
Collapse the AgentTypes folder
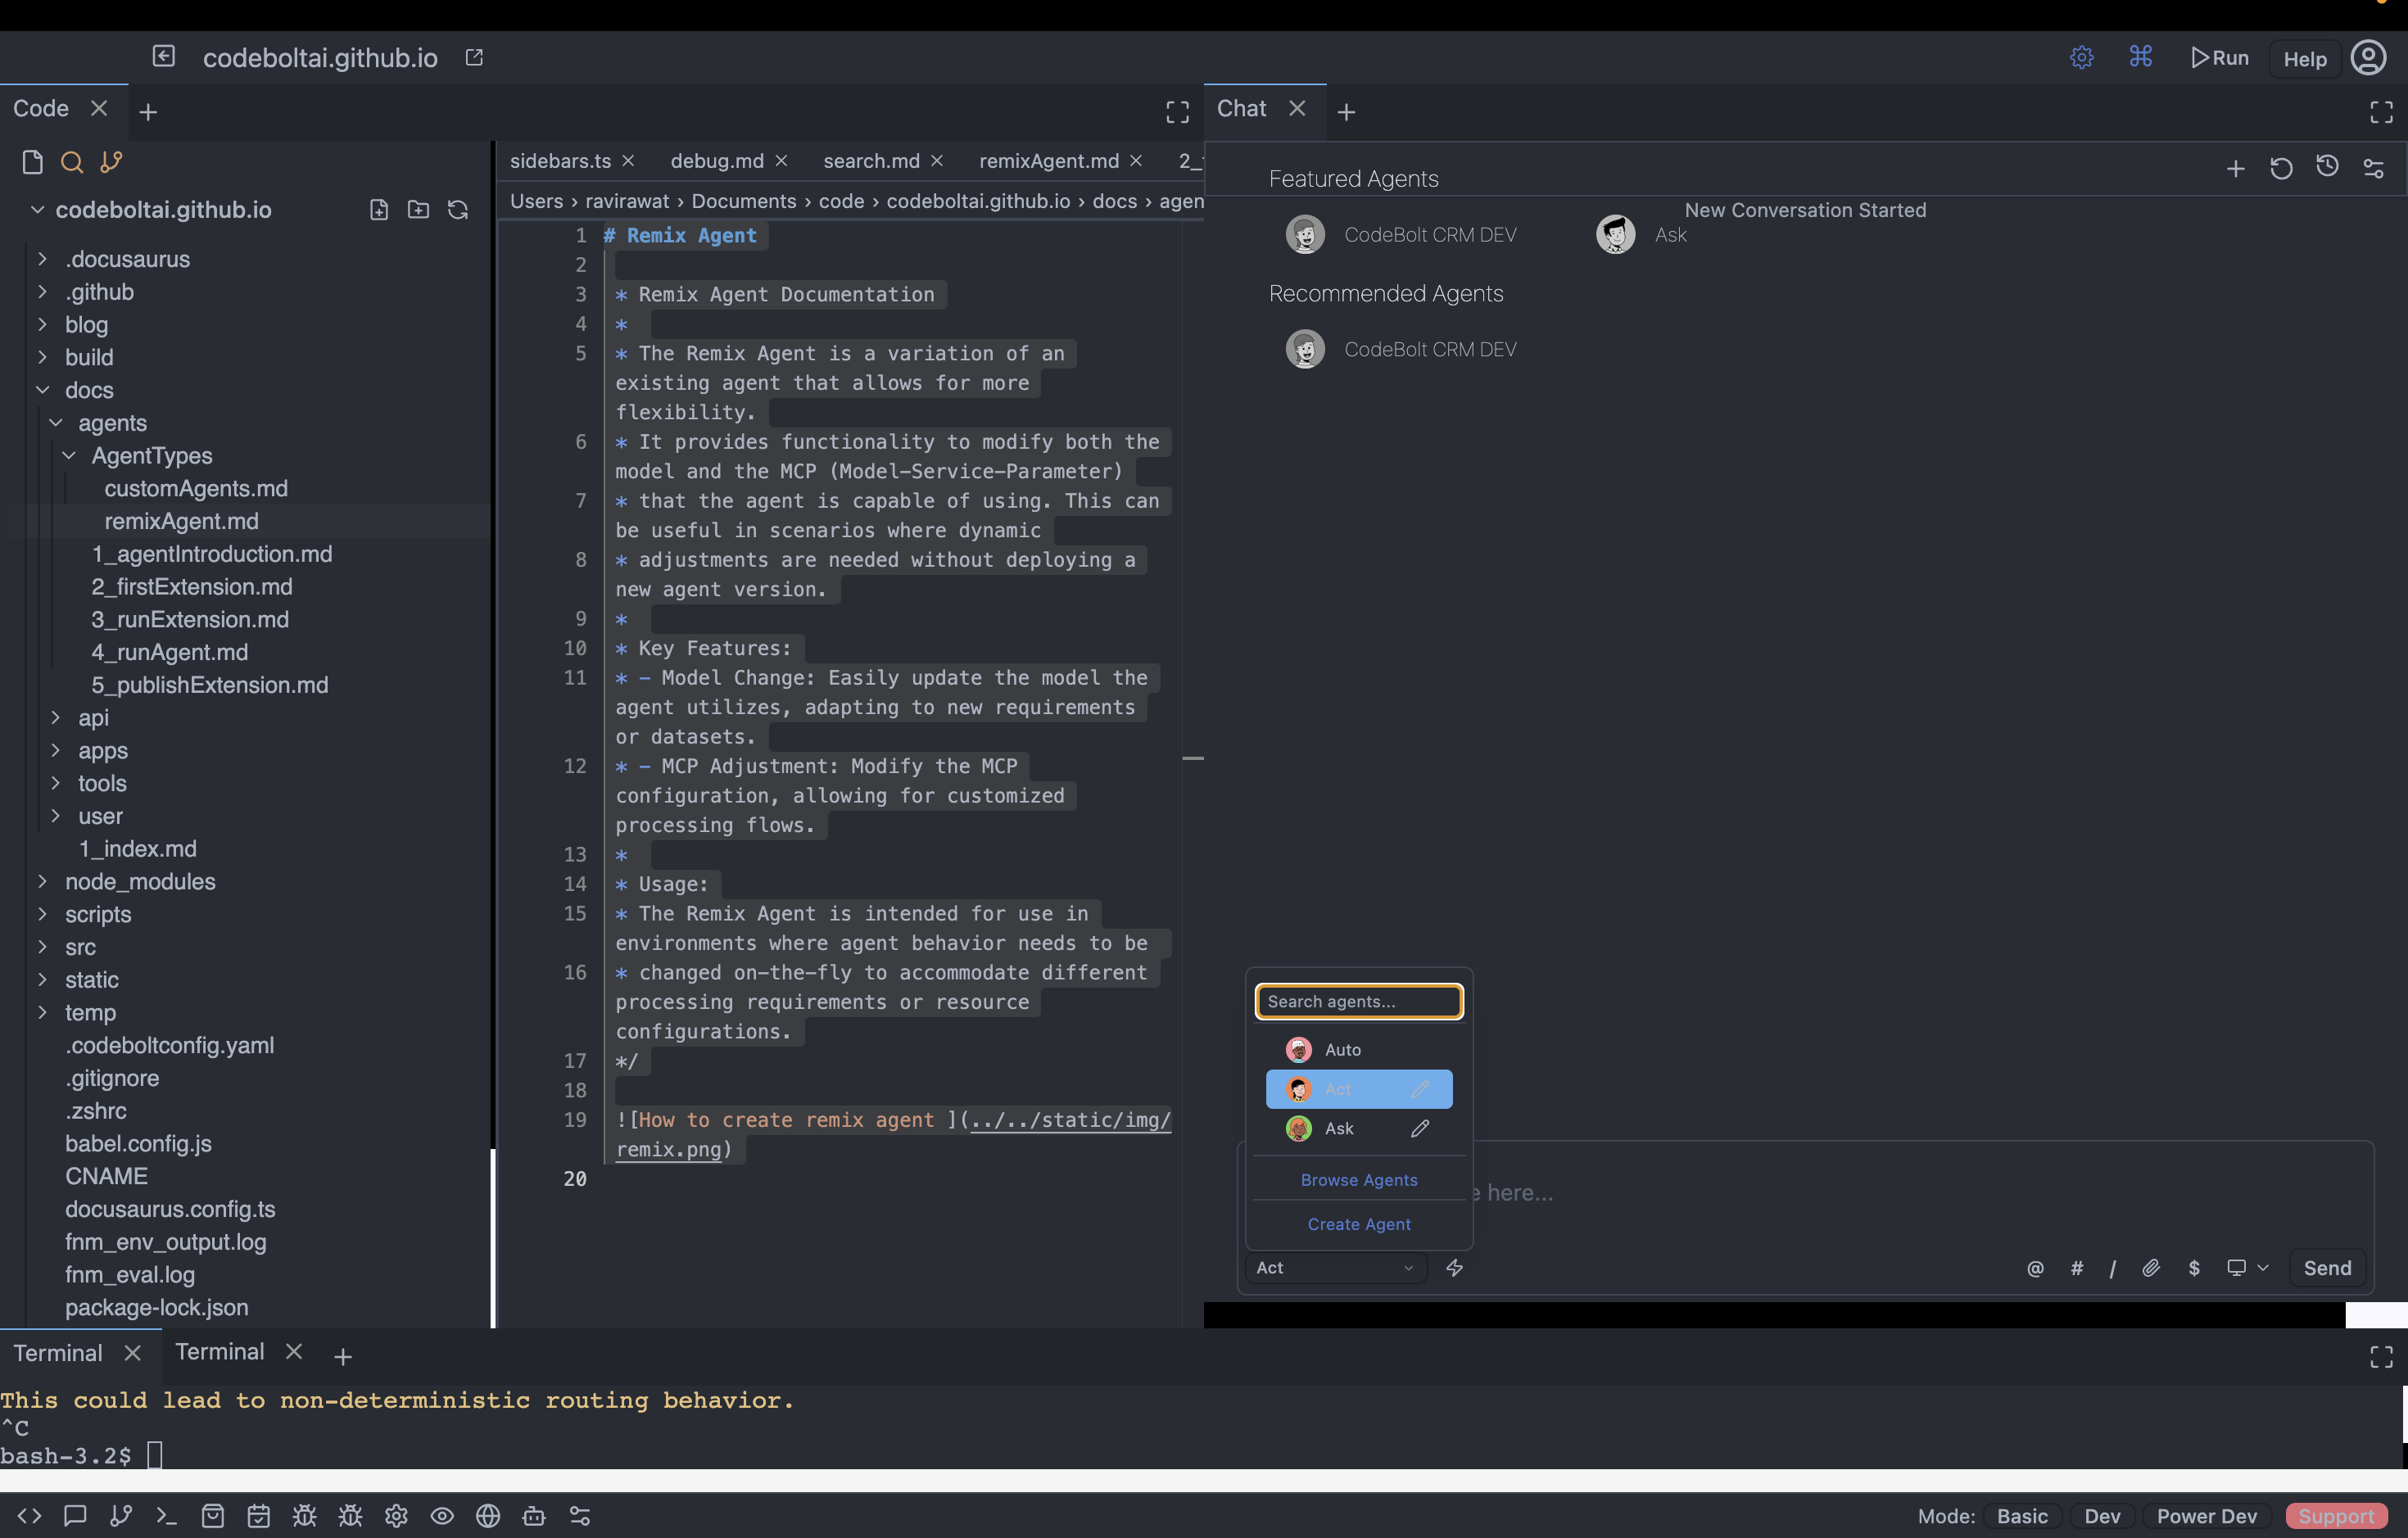point(69,456)
